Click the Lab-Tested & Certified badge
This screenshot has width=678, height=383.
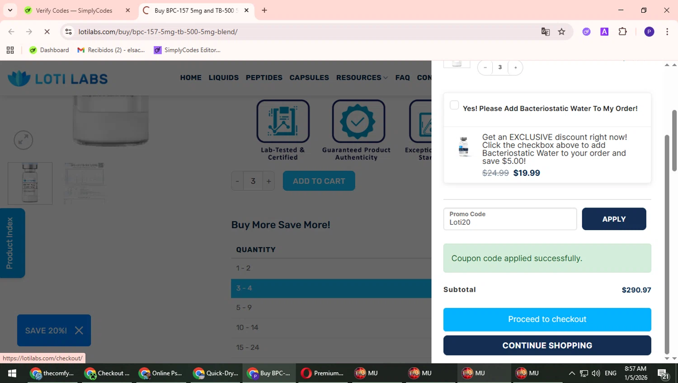283,130
